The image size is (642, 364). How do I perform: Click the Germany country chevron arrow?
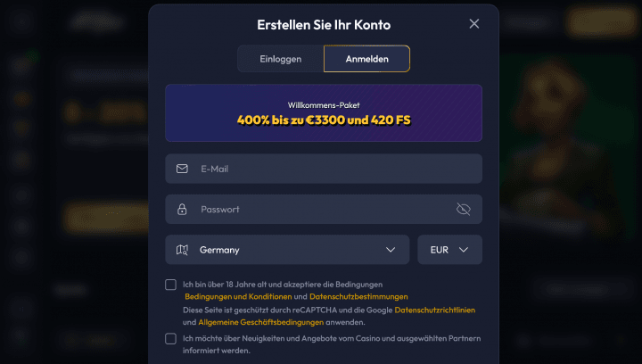(391, 250)
